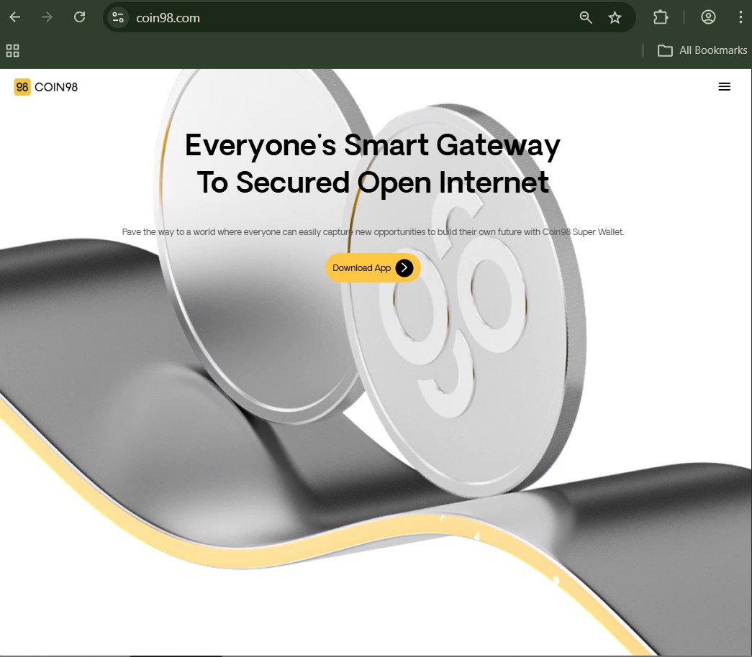Click the All Bookmarks folder icon
The width and height of the screenshot is (752, 657).
663,50
